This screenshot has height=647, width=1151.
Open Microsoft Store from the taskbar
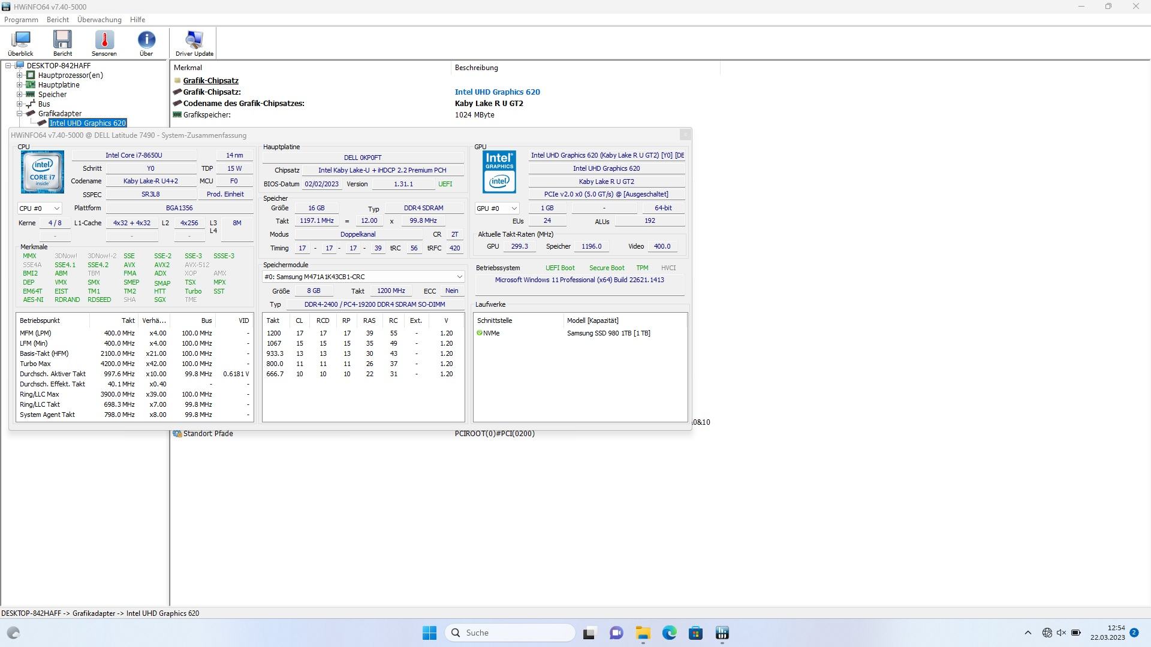(696, 633)
